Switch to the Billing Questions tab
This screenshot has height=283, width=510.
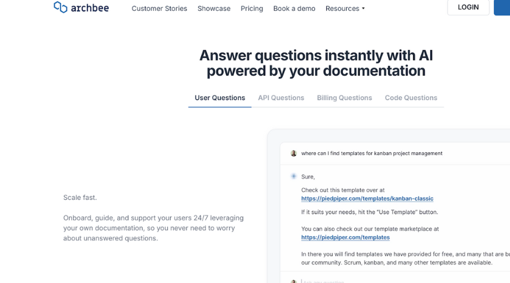point(345,98)
